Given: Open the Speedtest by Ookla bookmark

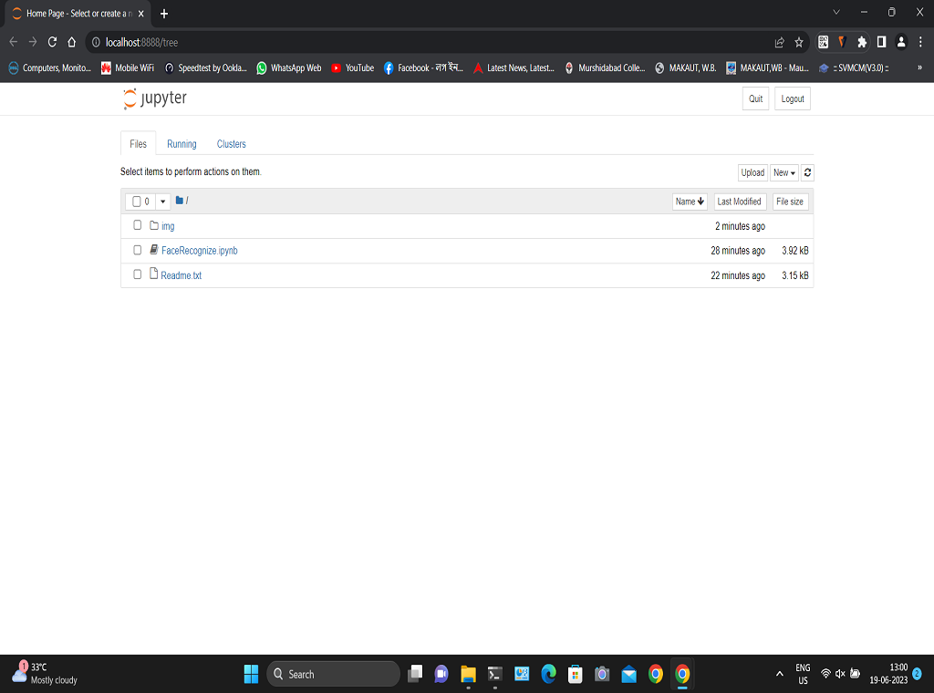Looking at the screenshot, I should [206, 67].
